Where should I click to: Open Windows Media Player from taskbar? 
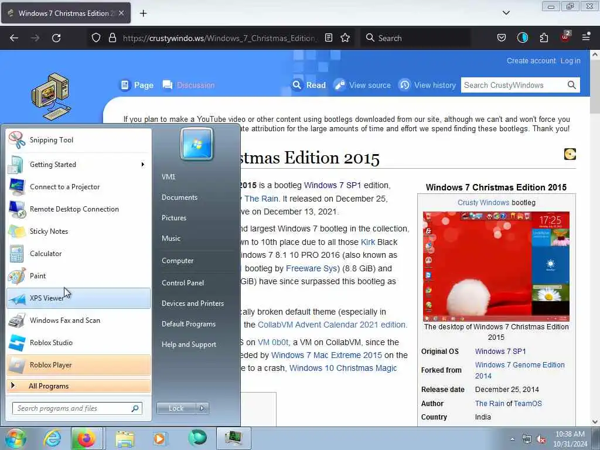(x=159, y=438)
